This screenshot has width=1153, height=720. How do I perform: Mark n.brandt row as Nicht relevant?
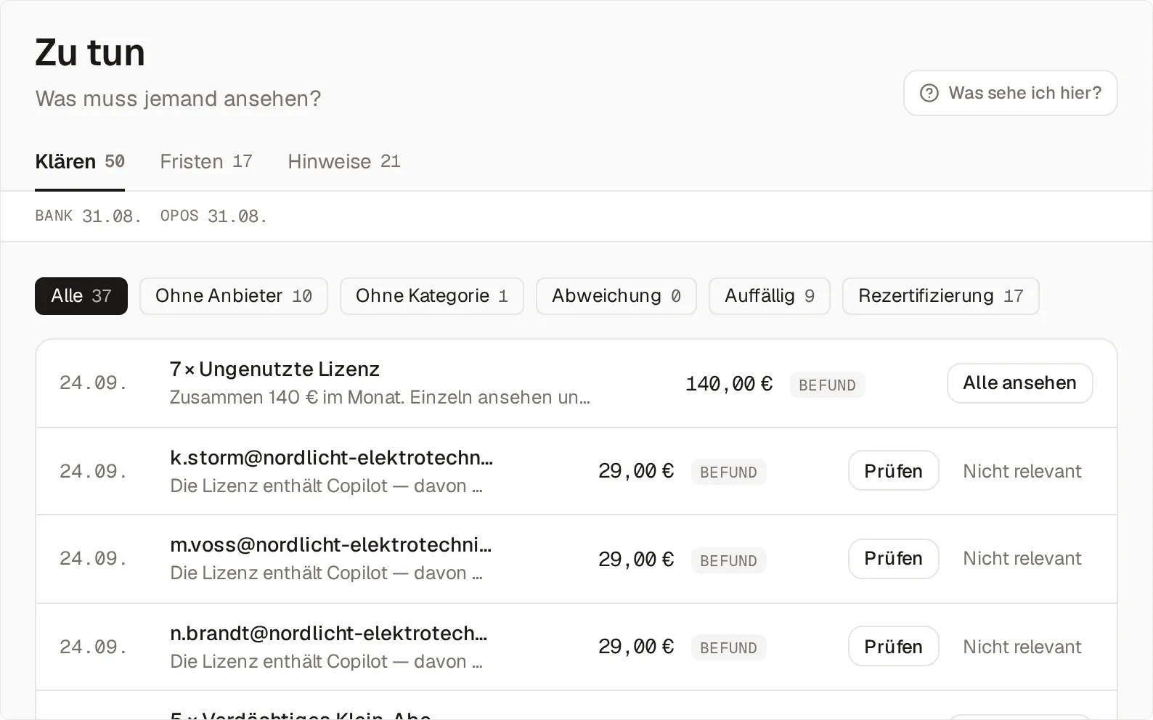tap(1022, 647)
